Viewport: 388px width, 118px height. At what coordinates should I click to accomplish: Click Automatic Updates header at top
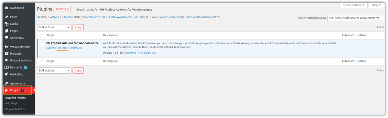coord(354,35)
